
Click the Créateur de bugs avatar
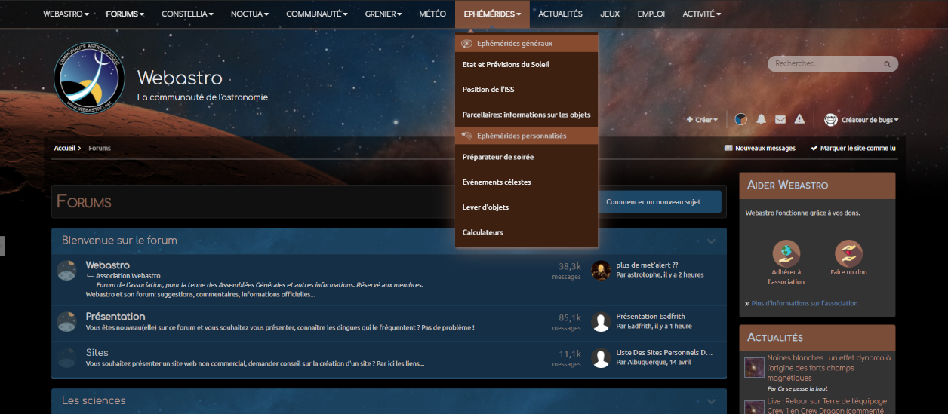click(x=831, y=119)
